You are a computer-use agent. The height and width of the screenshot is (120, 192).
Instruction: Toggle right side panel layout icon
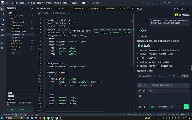(161, 3)
